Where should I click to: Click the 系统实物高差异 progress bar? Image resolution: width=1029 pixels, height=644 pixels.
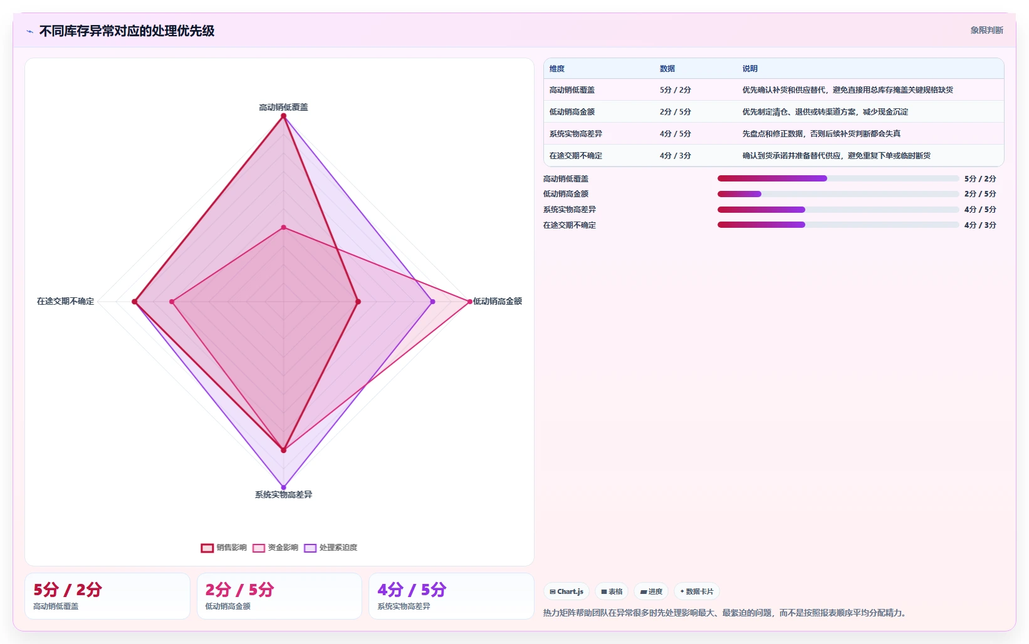click(838, 210)
